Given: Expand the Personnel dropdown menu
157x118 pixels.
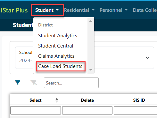Looking at the screenshot, I should [x=113, y=10].
